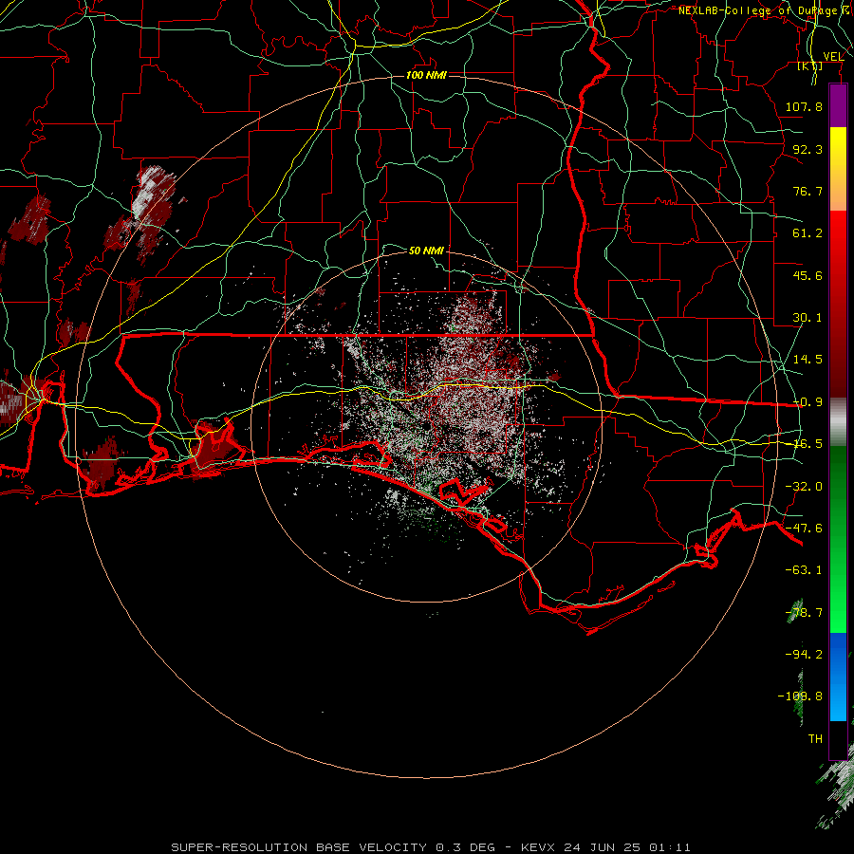Click the 30.1 value on the velocity scale
854x854 pixels.
coord(808,318)
